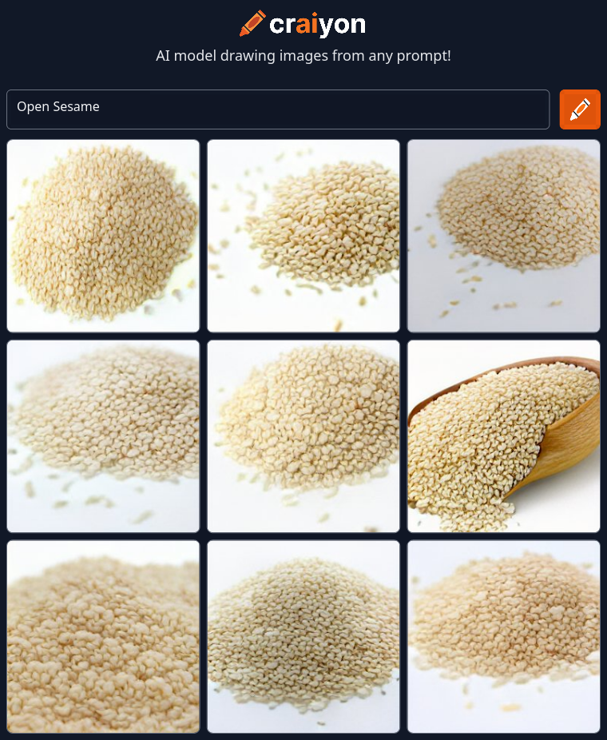Click the orange pencil draw button
The image size is (607, 740).
click(580, 109)
